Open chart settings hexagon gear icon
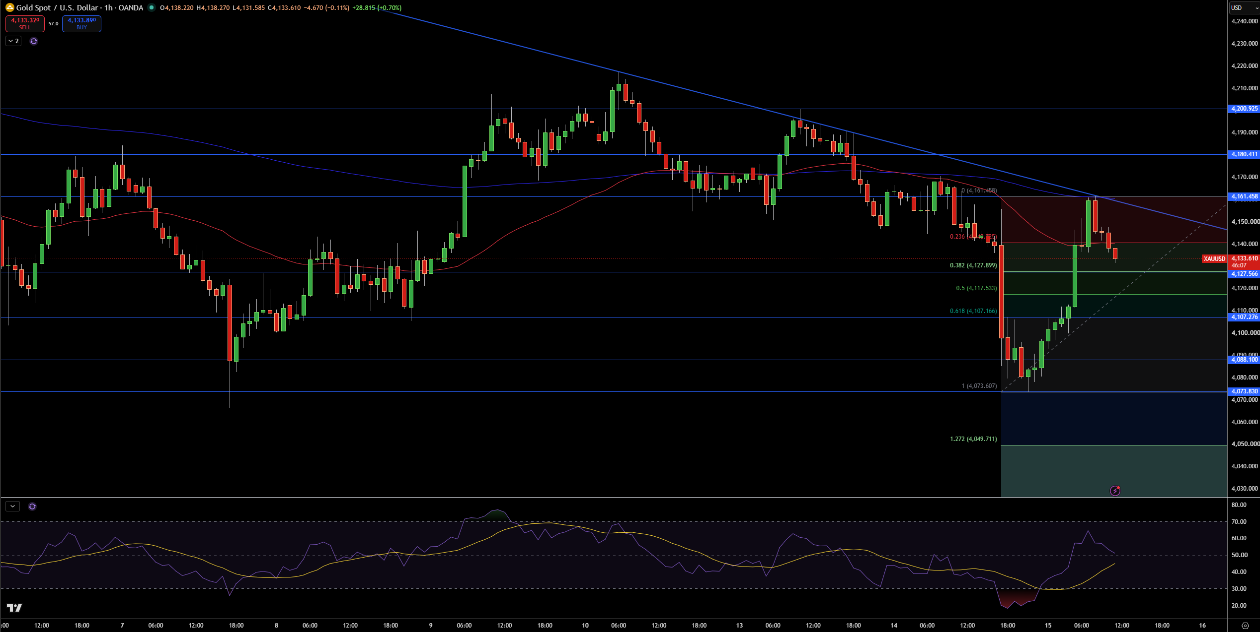This screenshot has width=1260, height=632. click(1245, 626)
